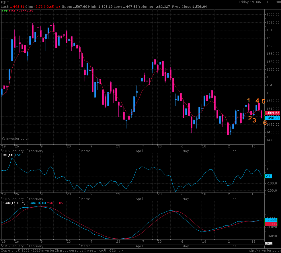Screen dimensions: 281x253
Task: Click the orange number 2 marker
Action: (x=250, y=118)
